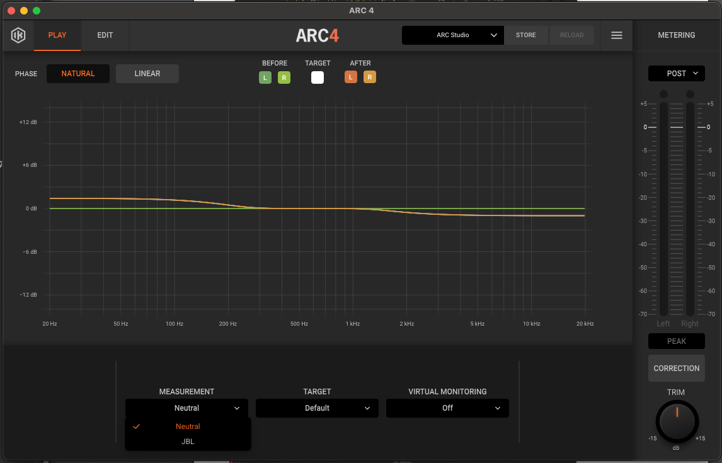Image resolution: width=722 pixels, height=463 pixels.
Task: Open the ARC Studio preset dropdown
Action: [452, 35]
